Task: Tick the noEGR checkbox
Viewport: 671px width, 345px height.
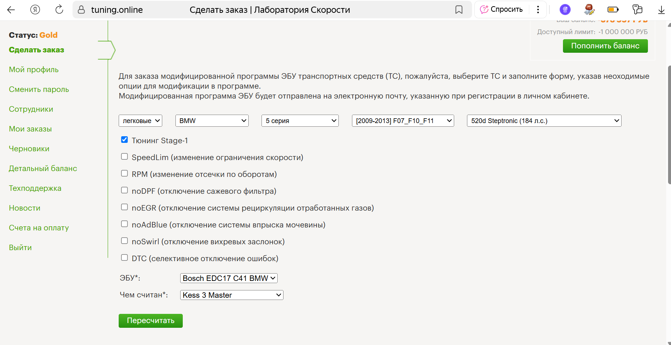Action: (x=125, y=207)
